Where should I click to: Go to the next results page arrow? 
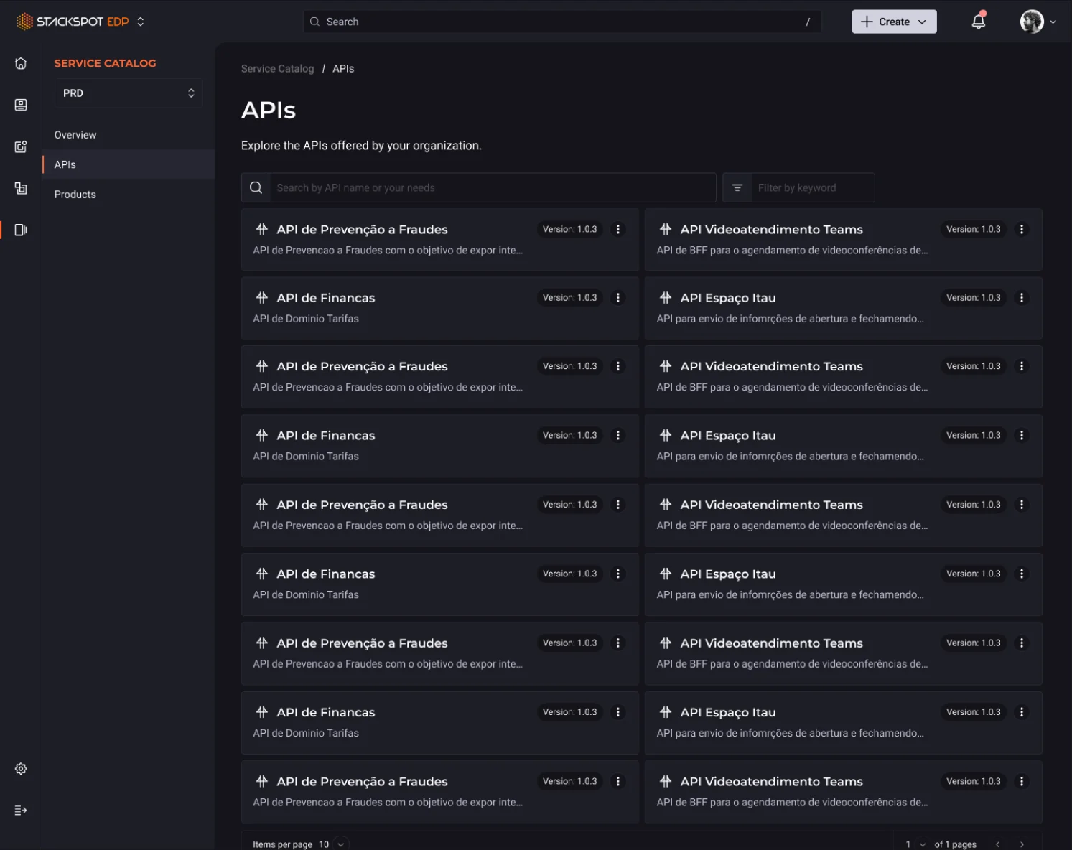[x=1022, y=844]
